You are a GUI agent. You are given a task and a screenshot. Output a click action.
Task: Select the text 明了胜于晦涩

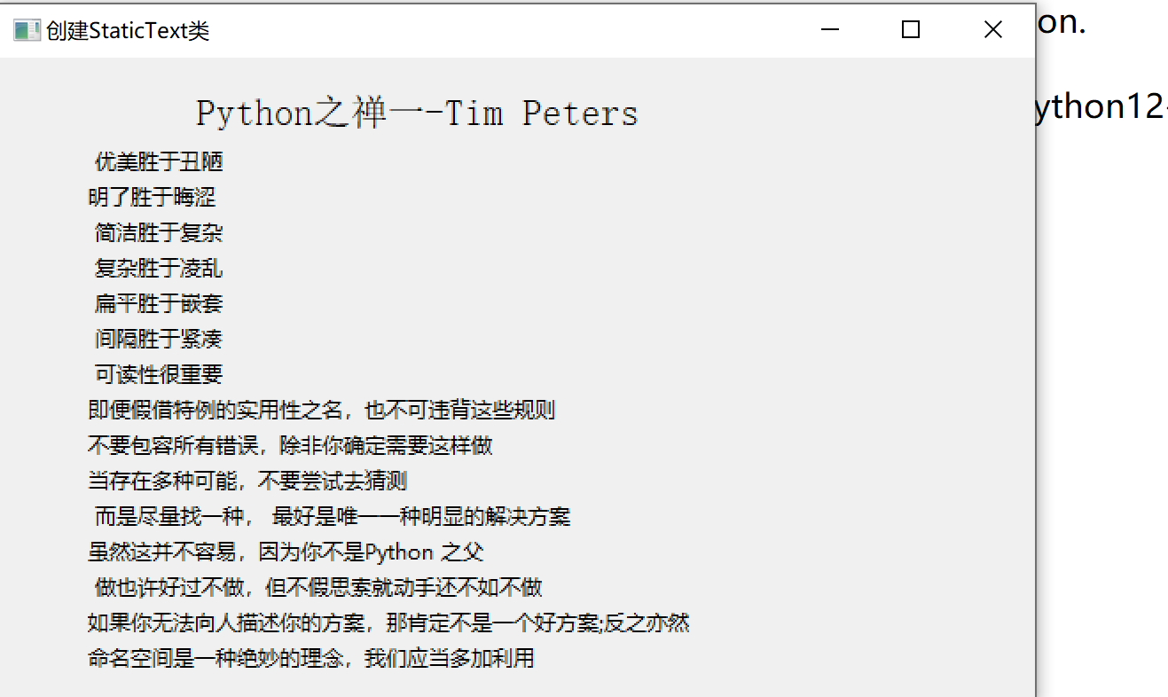[x=153, y=197]
